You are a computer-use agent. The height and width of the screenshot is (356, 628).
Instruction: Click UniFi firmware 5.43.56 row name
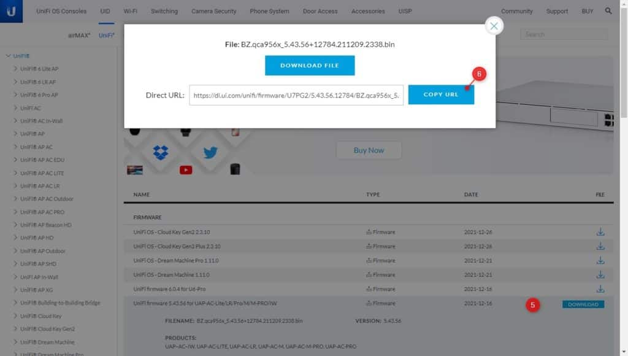[205, 303]
